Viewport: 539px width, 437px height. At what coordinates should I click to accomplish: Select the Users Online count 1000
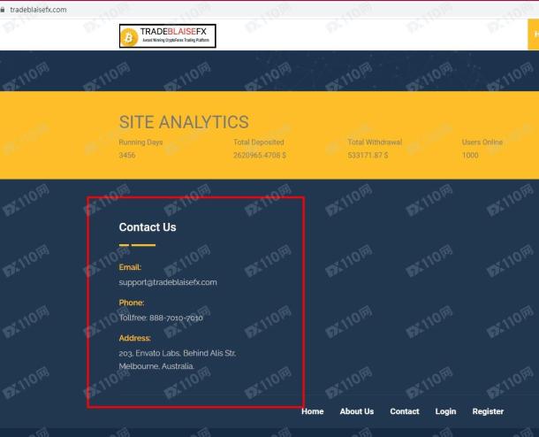coord(470,156)
